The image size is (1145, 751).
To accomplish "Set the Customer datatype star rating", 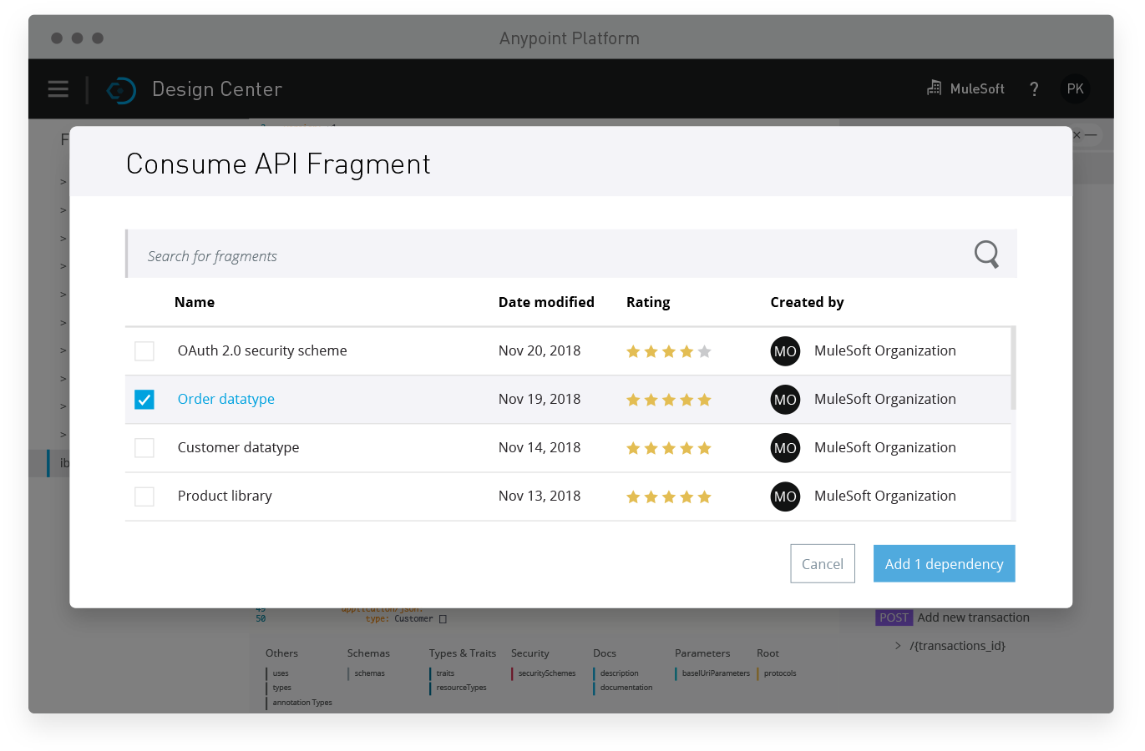I will tap(668, 448).
